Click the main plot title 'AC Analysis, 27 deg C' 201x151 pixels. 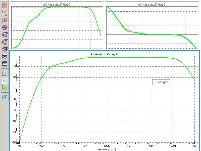point(104,54)
